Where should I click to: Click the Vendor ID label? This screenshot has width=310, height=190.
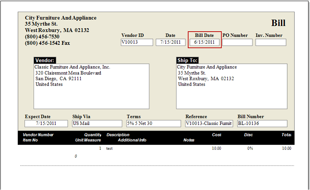click(133, 35)
